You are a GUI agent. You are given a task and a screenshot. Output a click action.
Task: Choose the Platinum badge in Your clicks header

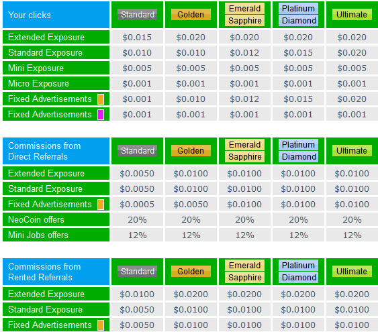[299, 9]
